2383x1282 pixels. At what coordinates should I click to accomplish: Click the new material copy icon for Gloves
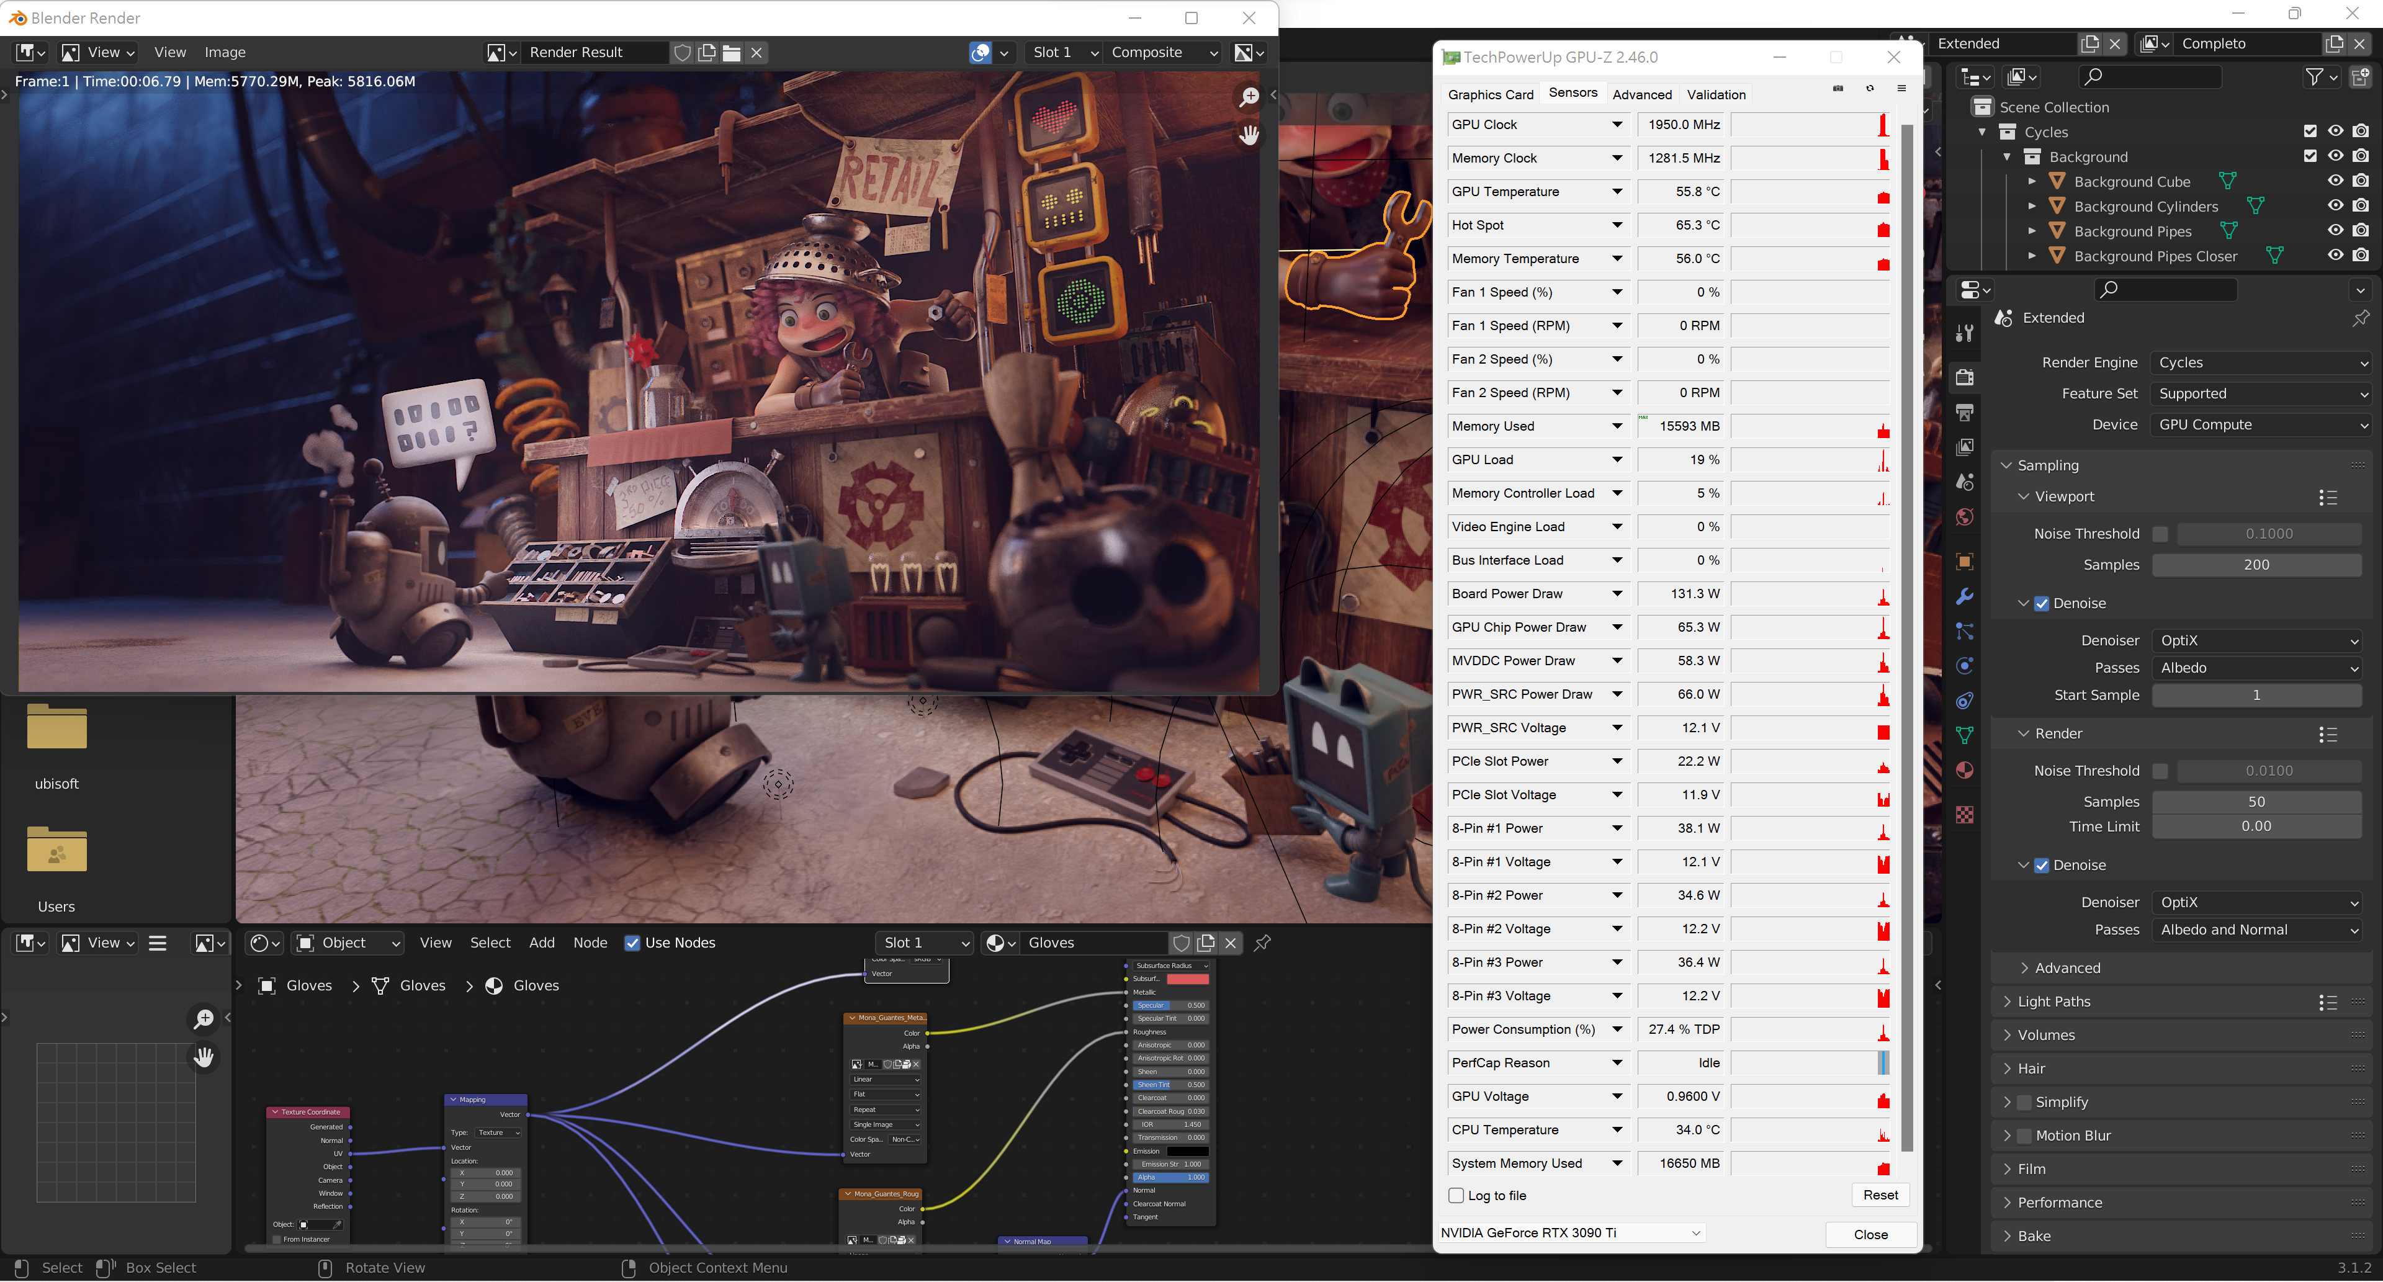(1205, 943)
